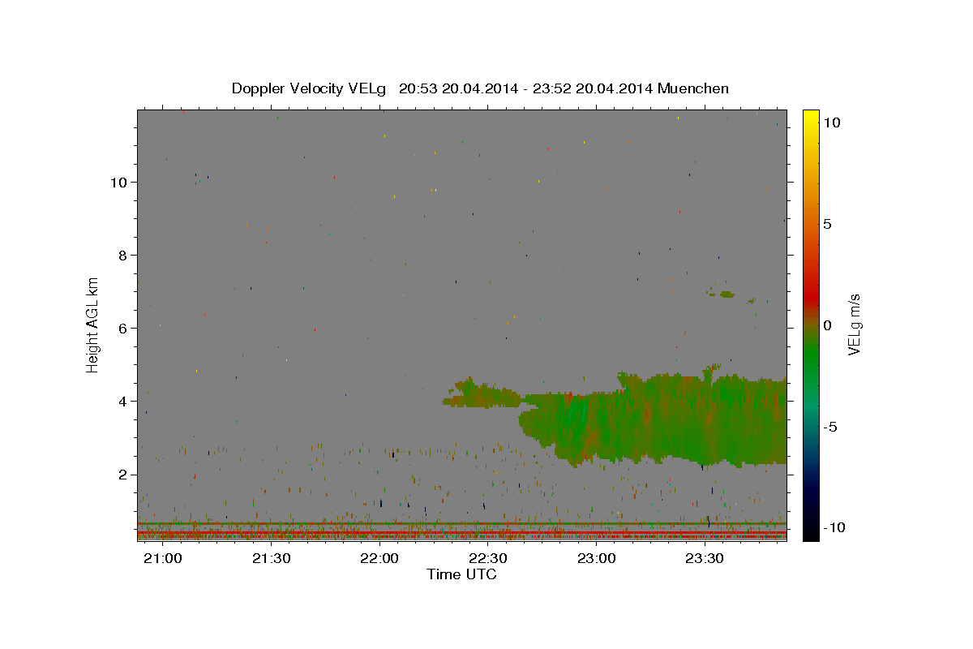The image size is (973, 649).
Task: Click the black bottom of the colorbar
Action: point(810,535)
